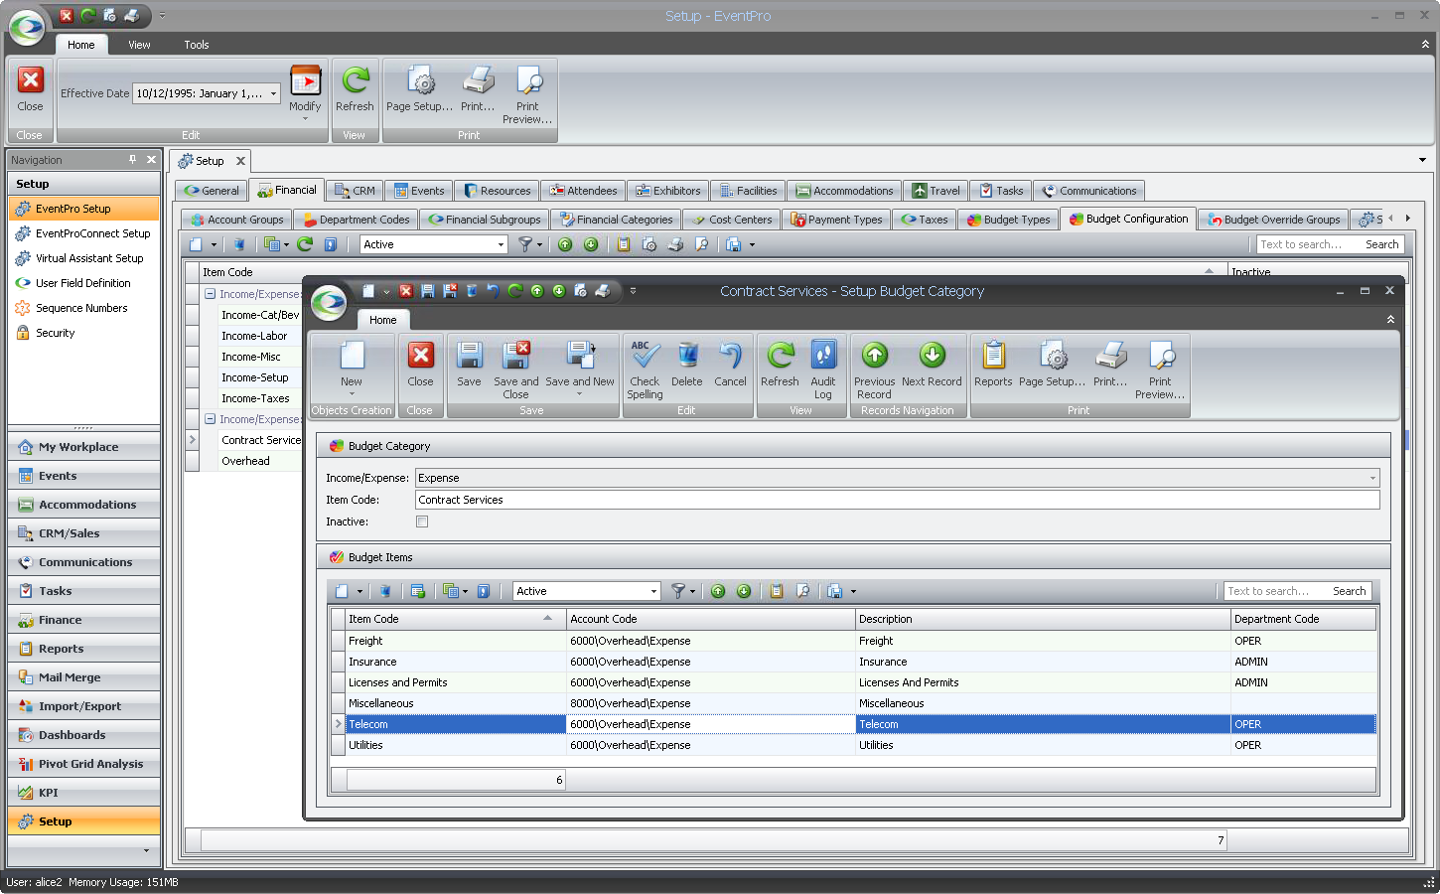The image size is (1440, 894).
Task: Switch to the View ribbon tab
Action: pos(139,45)
